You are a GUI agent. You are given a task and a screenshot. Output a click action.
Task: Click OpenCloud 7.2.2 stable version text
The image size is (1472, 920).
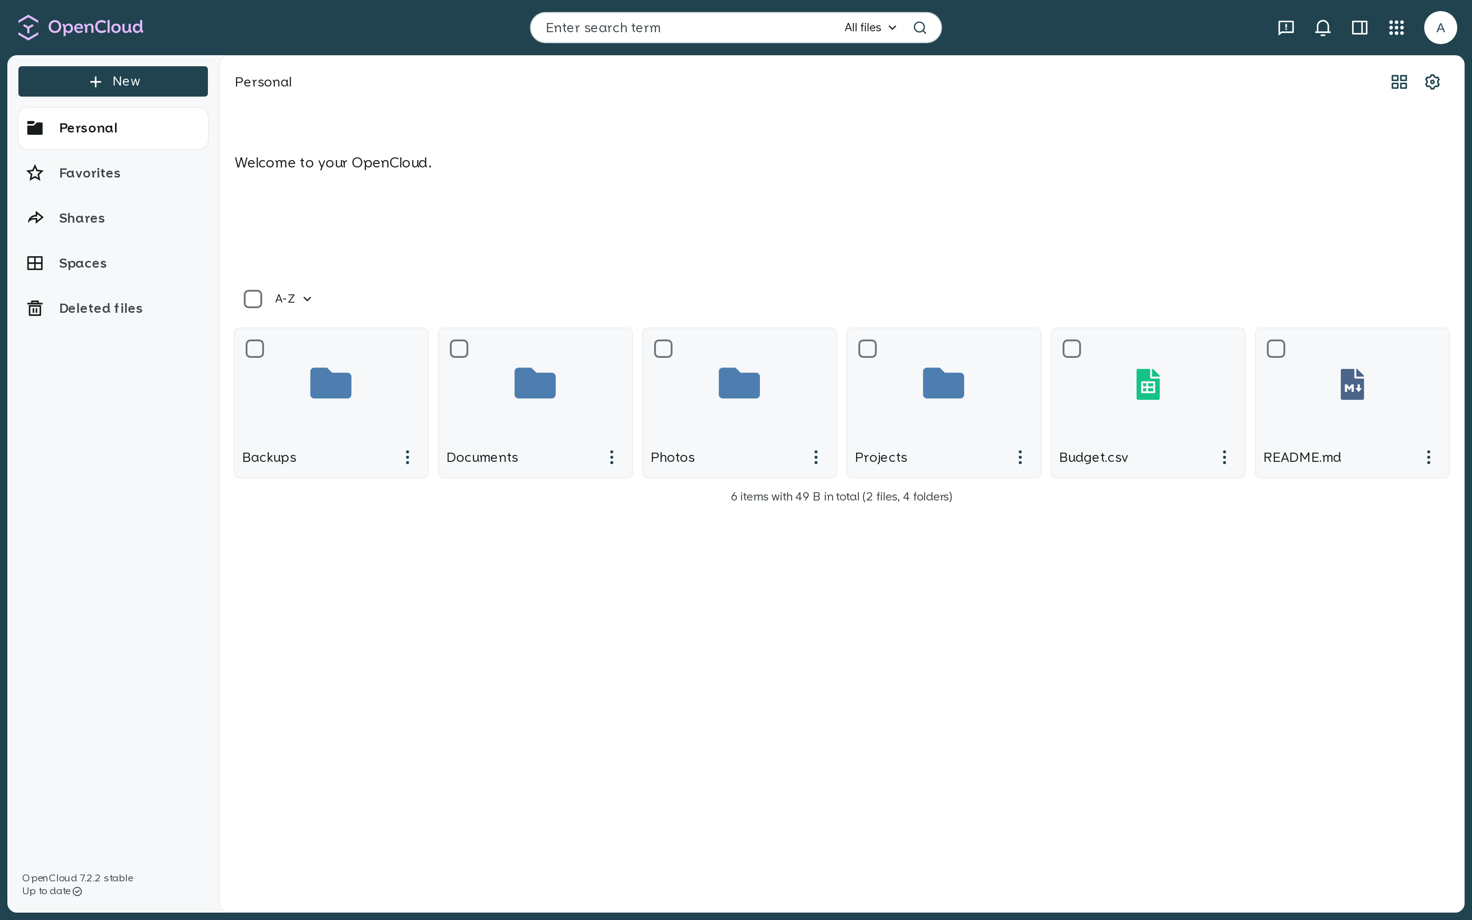point(78,878)
